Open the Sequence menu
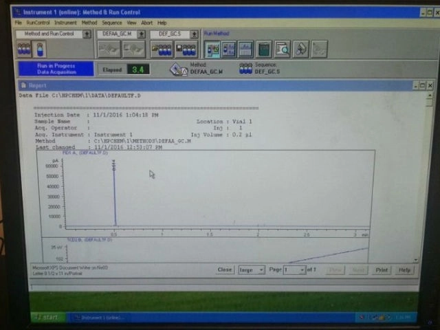The width and height of the screenshot is (440, 330). point(112,23)
